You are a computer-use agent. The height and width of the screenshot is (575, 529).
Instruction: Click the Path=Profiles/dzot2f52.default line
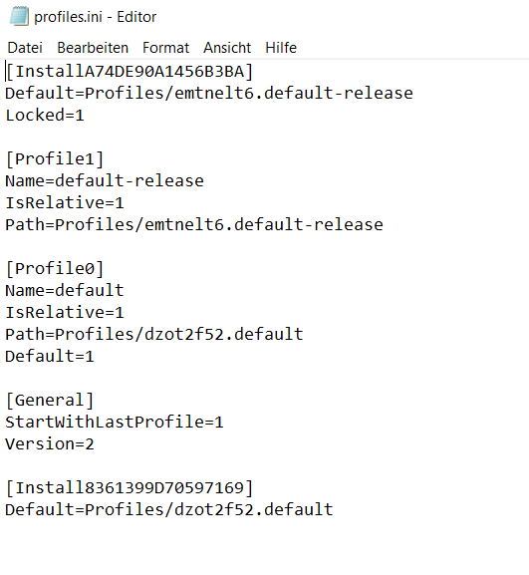[154, 335]
